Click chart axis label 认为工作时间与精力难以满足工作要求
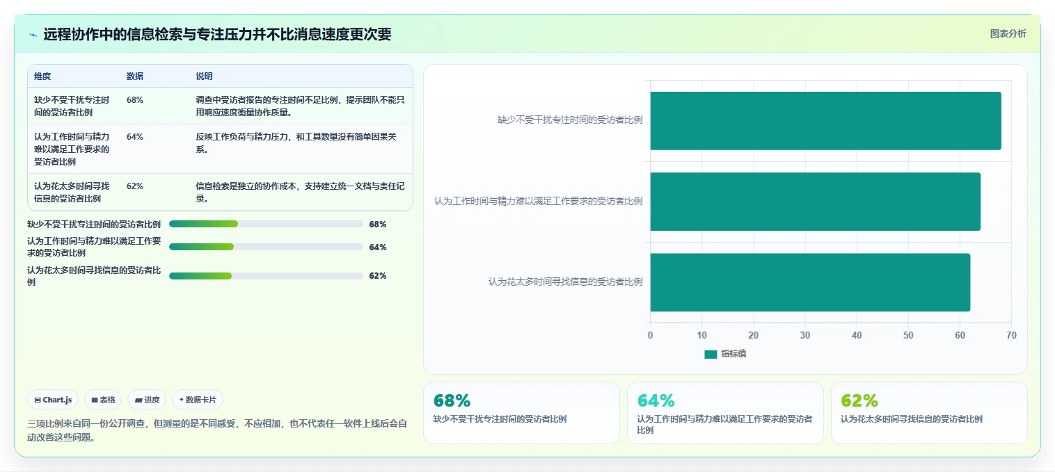Viewport: 1055px width, 472px height. click(x=539, y=202)
